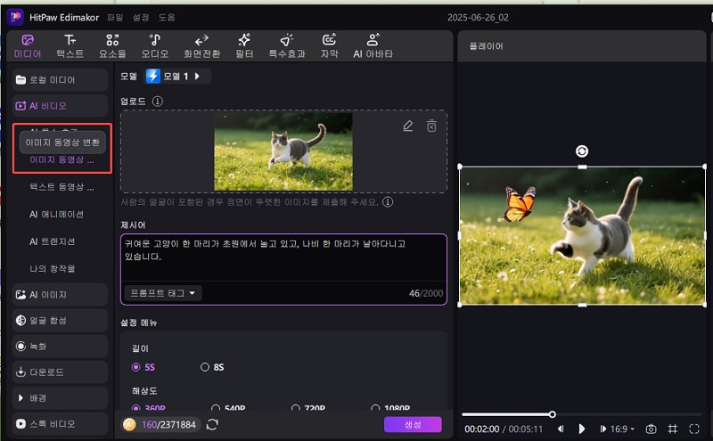This screenshot has height=441, width=713.
Task: Click the 생성 generate button
Action: click(x=413, y=425)
